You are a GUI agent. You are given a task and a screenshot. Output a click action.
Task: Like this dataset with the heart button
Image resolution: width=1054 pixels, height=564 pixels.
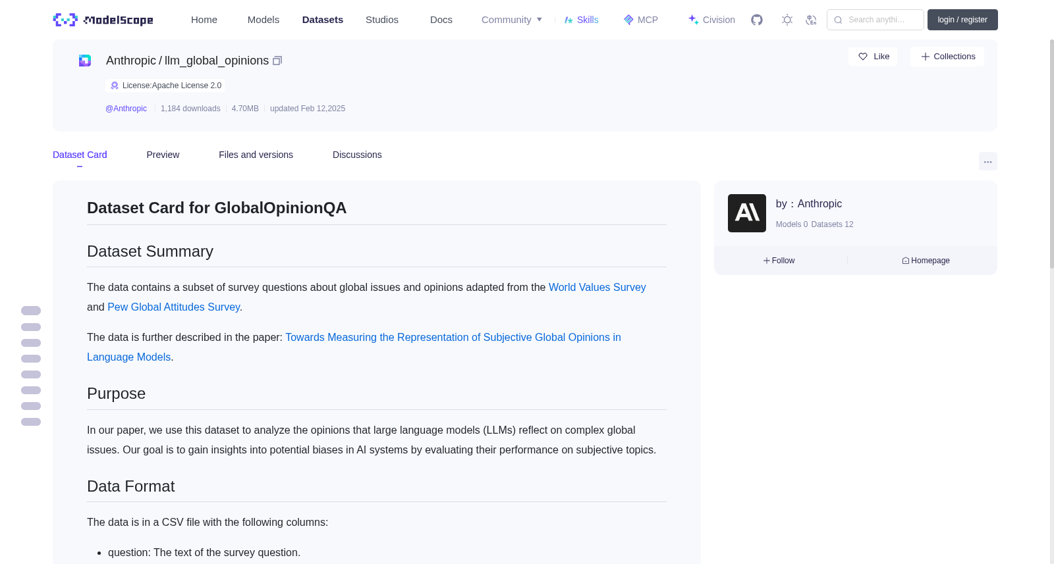pyautogui.click(x=873, y=57)
